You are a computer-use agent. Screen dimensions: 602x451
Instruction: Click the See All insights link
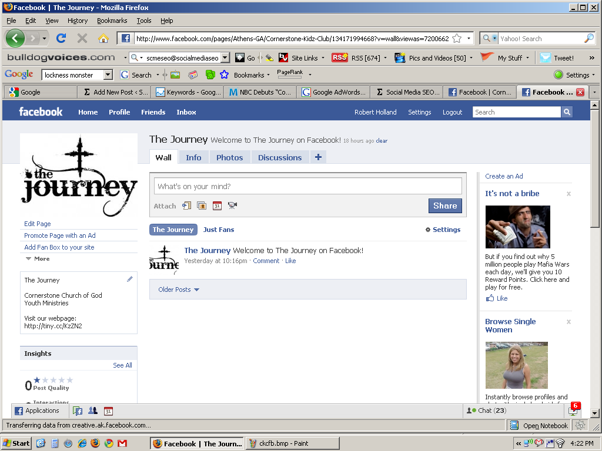(122, 365)
